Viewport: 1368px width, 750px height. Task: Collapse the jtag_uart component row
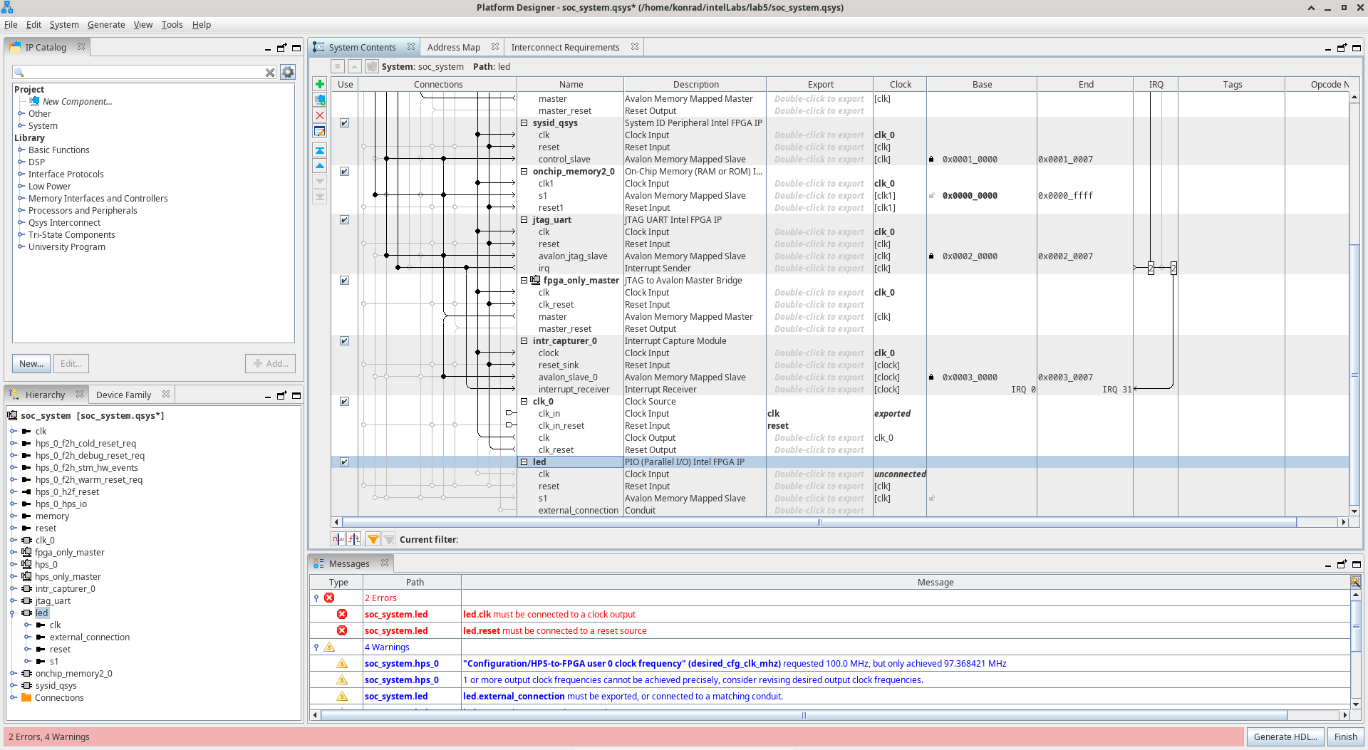click(524, 220)
